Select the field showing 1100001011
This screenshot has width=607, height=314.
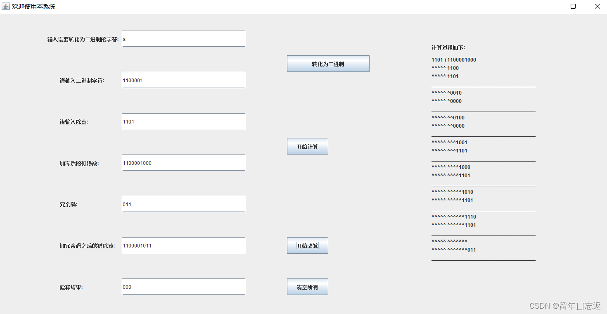(183, 245)
